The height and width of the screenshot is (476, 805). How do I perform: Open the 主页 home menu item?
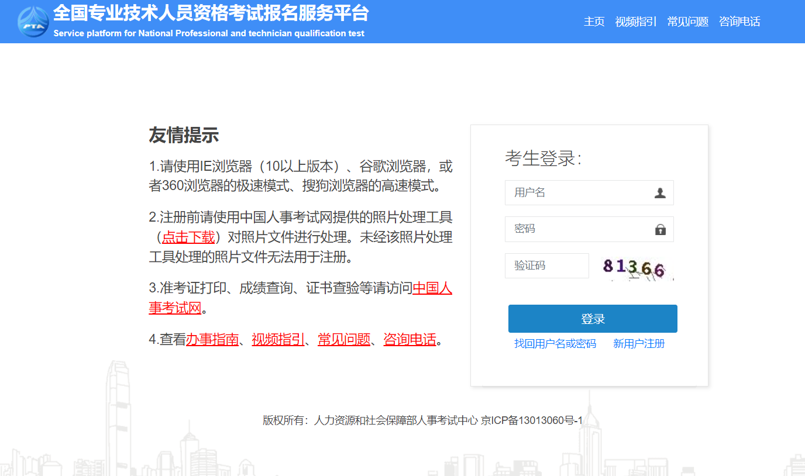click(x=594, y=22)
